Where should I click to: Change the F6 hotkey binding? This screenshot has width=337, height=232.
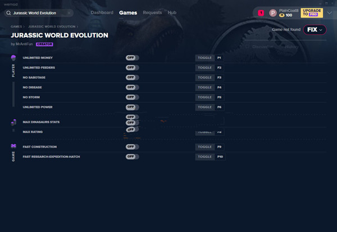pyautogui.click(x=219, y=107)
